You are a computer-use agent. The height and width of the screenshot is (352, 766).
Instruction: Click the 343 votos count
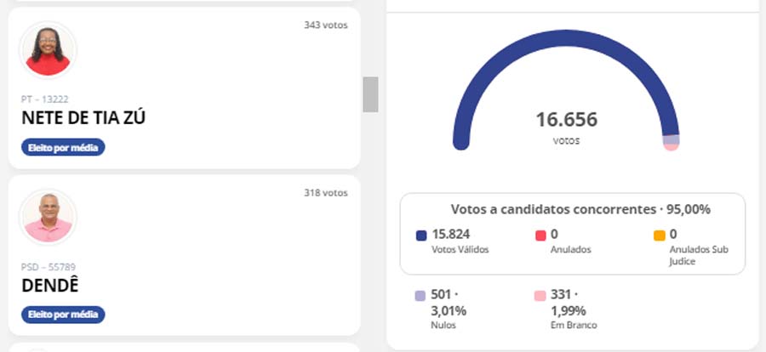point(325,26)
